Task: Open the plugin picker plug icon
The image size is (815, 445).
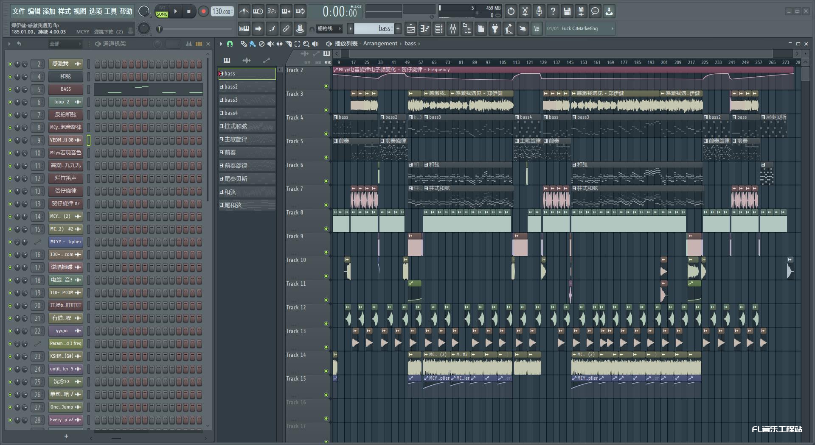Action: point(495,29)
